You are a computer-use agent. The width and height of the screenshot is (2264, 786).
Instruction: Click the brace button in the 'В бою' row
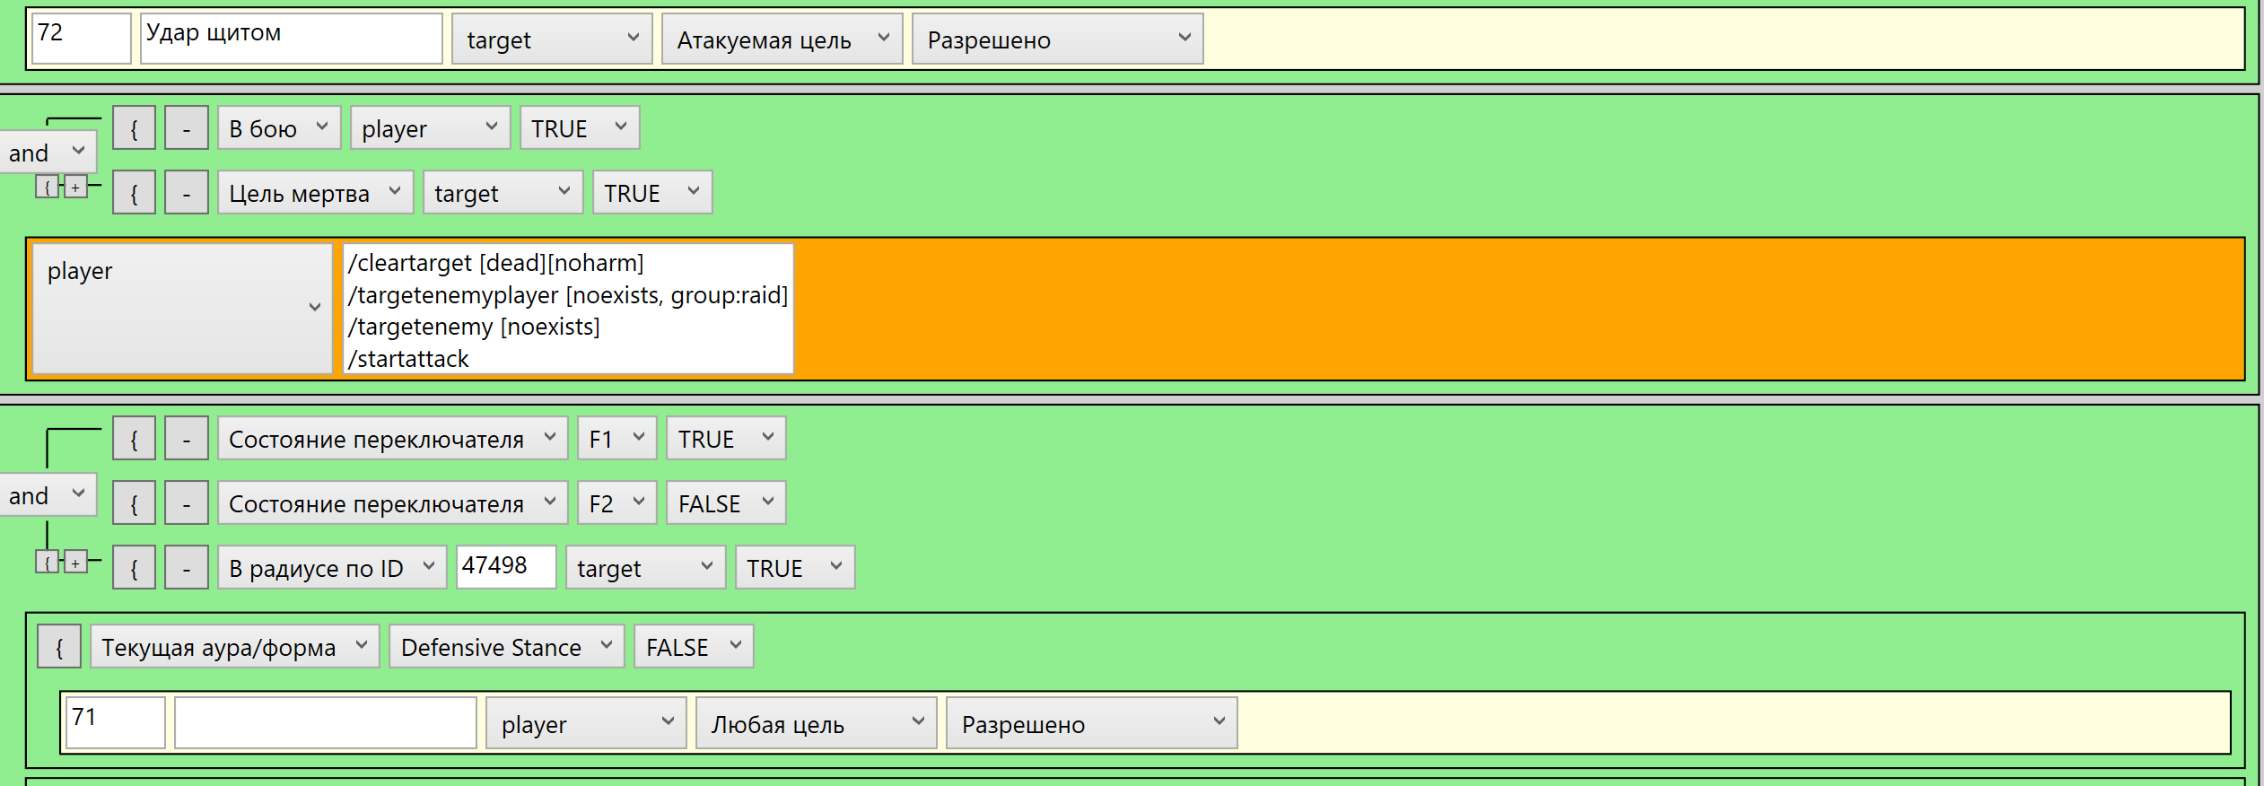pyautogui.click(x=134, y=128)
